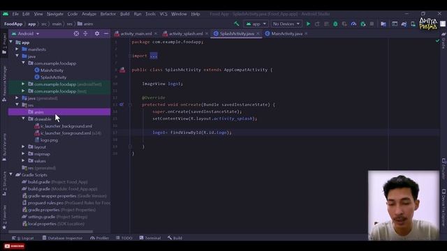This screenshot has width=447, height=251.
Task: Close the SplashActivity.java tab
Action: coord(258,33)
